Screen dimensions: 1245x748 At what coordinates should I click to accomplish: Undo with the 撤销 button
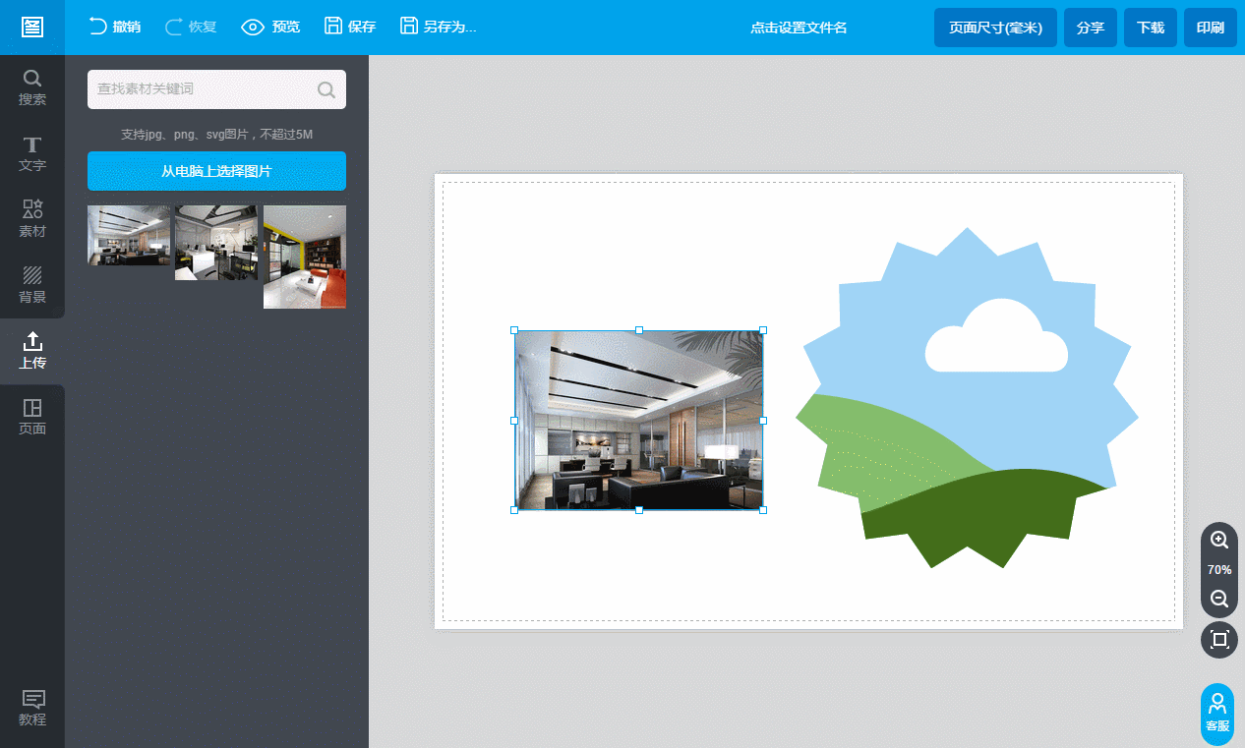tap(114, 27)
